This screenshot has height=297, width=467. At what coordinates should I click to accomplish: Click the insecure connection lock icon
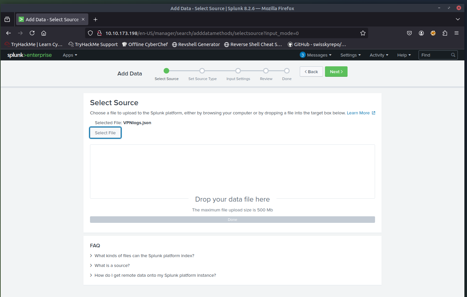pos(99,33)
